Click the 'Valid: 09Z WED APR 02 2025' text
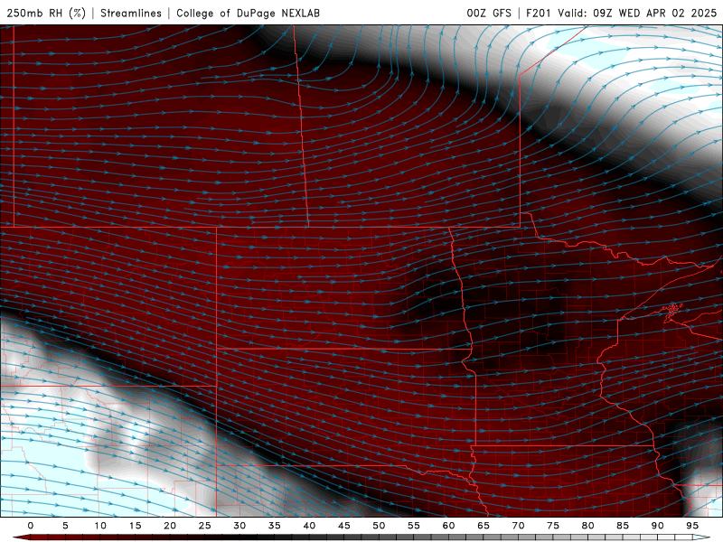Image resolution: width=723 pixels, height=542 pixels. pyautogui.click(x=637, y=14)
